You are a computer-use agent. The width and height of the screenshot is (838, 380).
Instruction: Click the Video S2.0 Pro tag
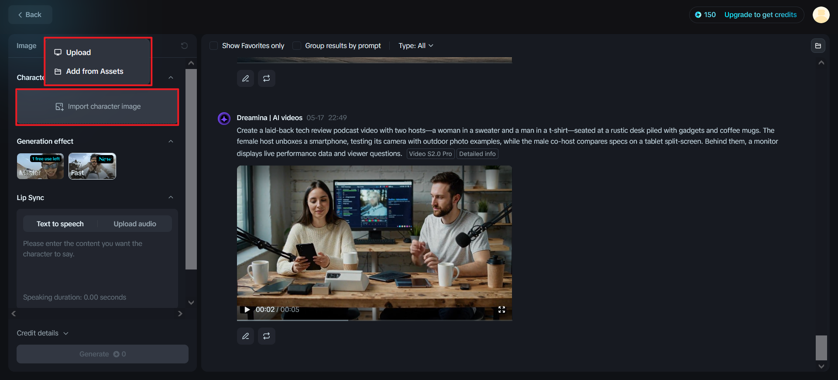(x=430, y=154)
